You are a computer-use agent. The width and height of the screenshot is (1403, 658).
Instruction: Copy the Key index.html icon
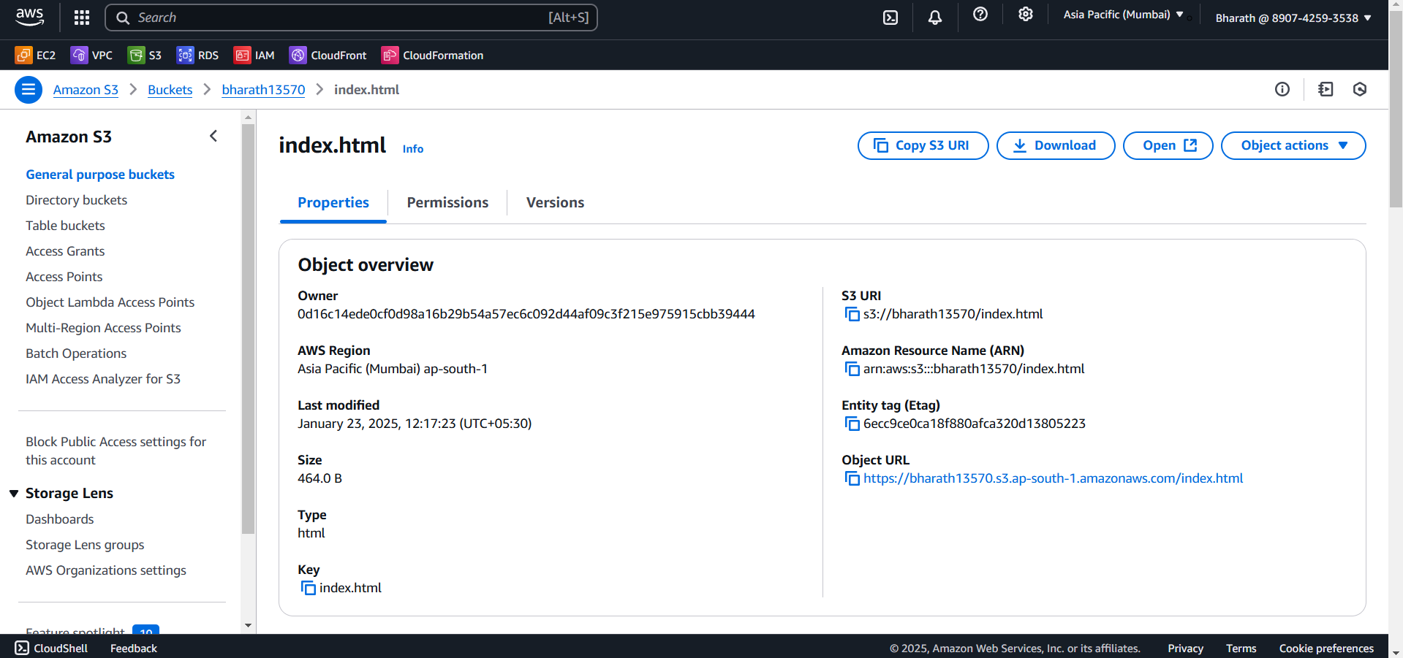308,588
